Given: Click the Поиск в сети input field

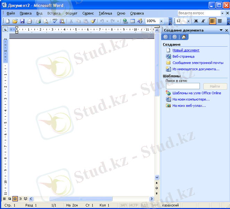Looking at the screenshot, I should pos(183,86).
